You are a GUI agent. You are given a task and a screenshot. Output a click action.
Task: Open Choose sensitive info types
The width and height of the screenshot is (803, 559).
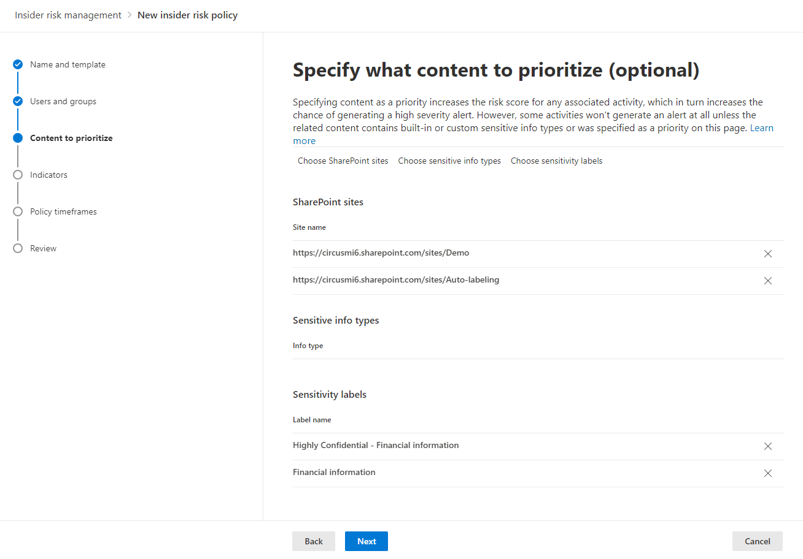[x=449, y=161]
